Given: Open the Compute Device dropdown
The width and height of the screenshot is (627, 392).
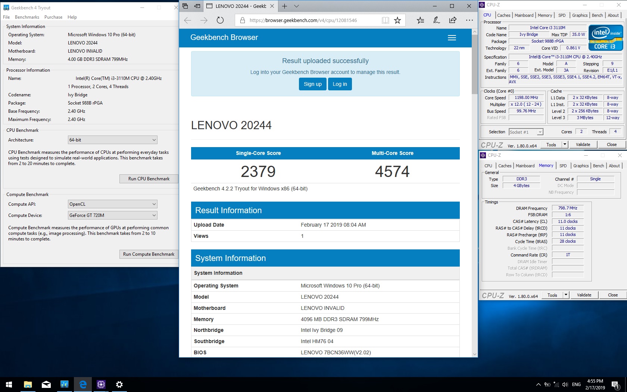Looking at the screenshot, I should (113, 215).
